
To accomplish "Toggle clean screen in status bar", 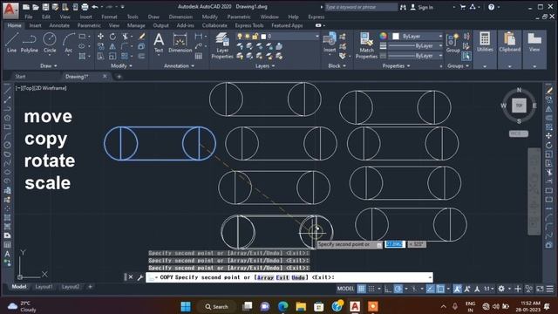I will tap(540, 289).
